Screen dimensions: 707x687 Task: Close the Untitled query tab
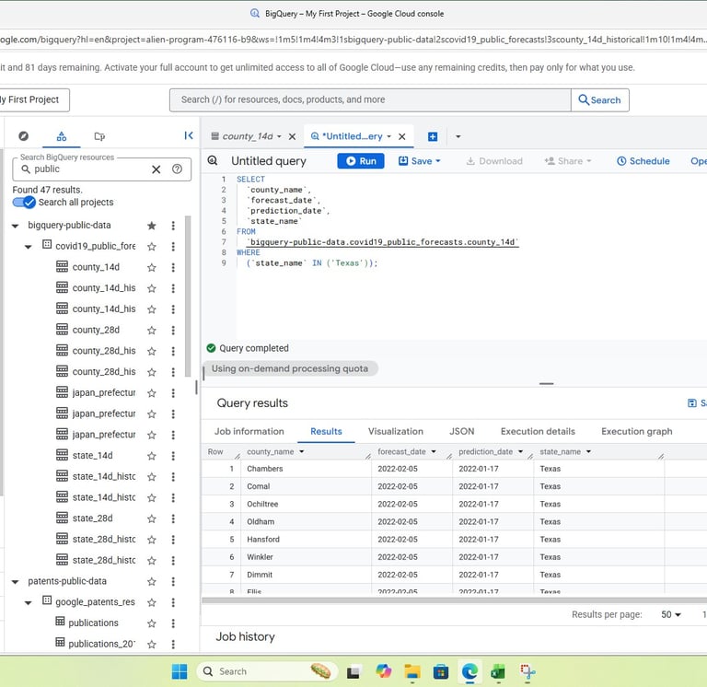(401, 136)
